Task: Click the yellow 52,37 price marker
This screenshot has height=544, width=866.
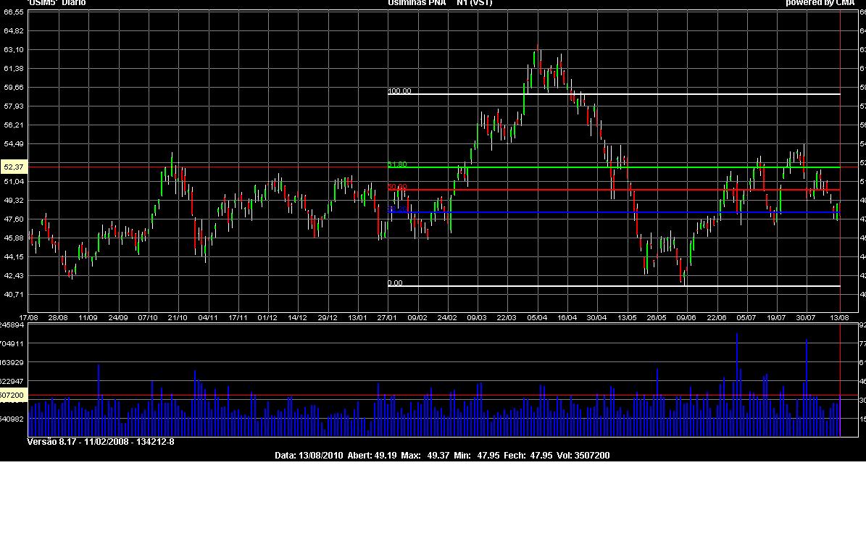Action: [14, 167]
